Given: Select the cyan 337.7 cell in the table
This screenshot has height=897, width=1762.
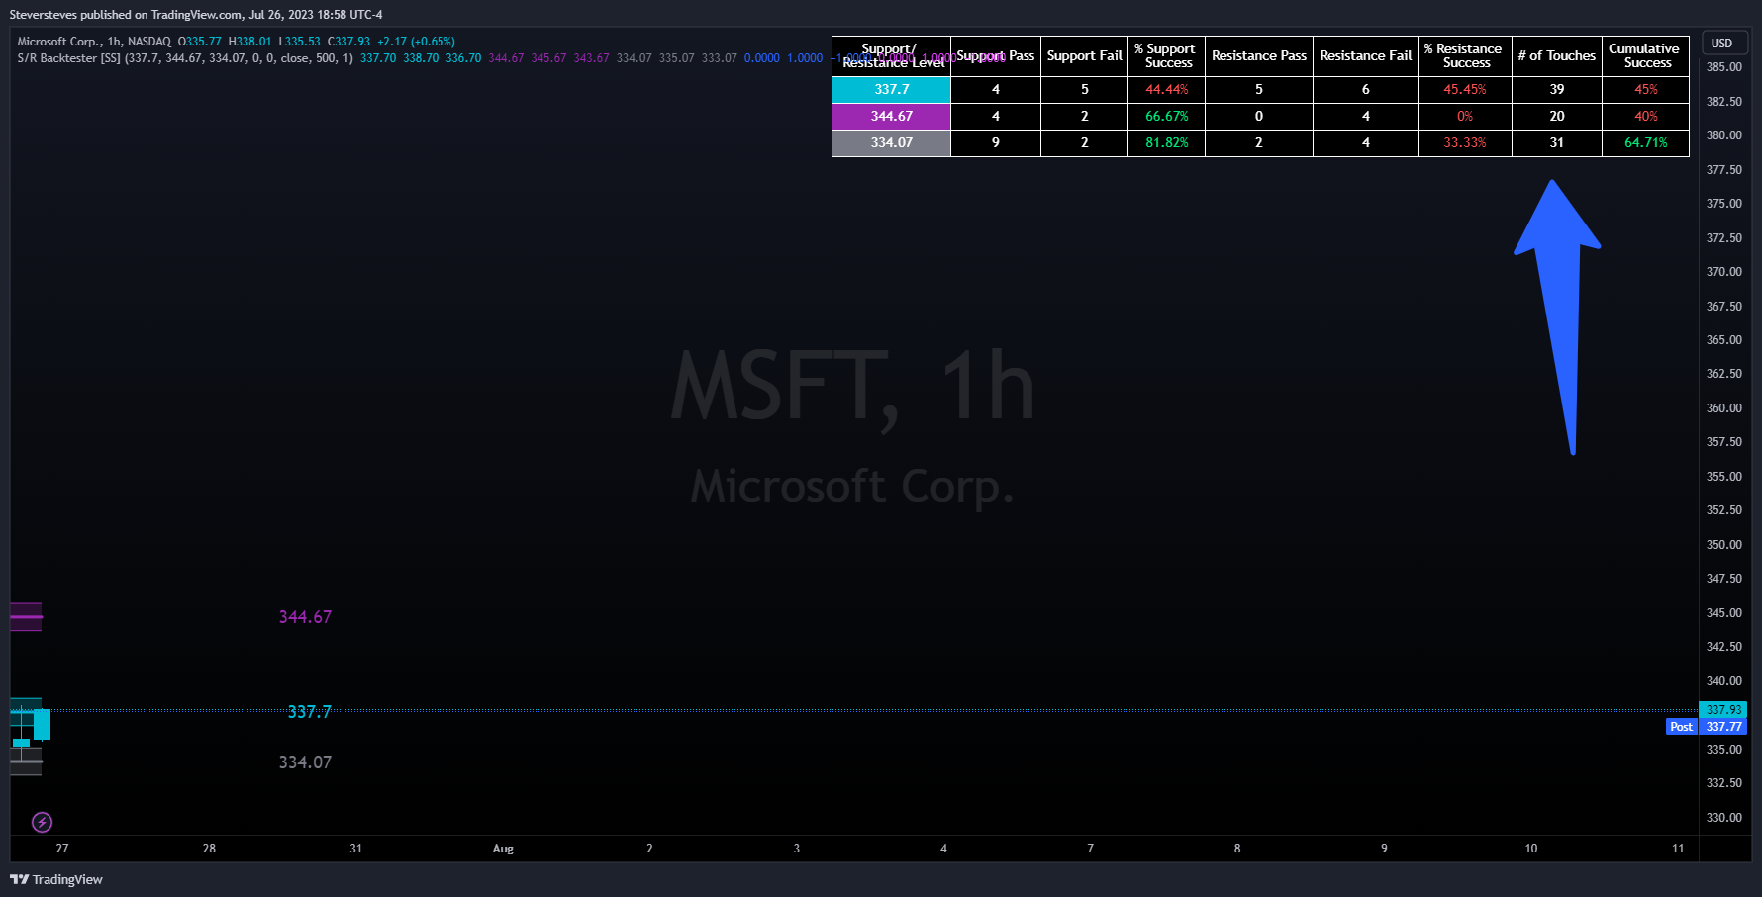Looking at the screenshot, I should (891, 89).
